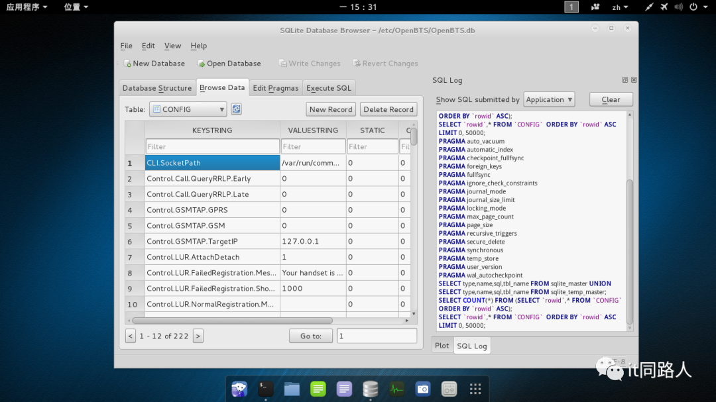716x402 pixels.
Task: Show all applications grid in the dock
Action: (475, 389)
